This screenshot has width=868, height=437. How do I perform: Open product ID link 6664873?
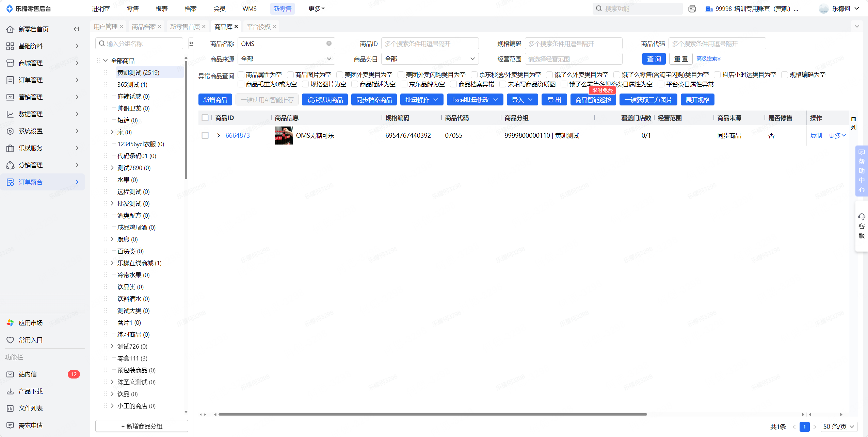237,135
